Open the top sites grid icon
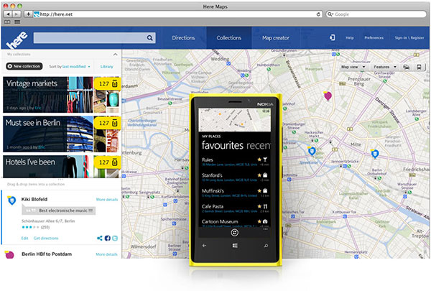 click(x=17, y=22)
